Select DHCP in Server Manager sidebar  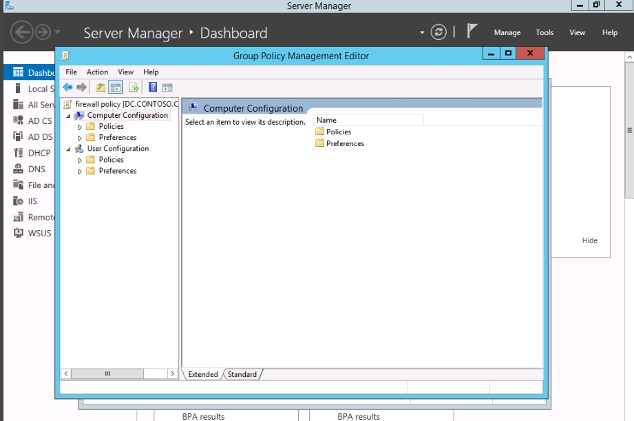click(x=32, y=152)
